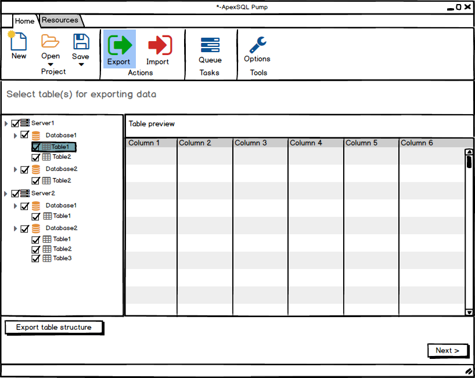This screenshot has height=378, width=475.
Task: Expand Database2 arrow under Server1
Action: click(x=15, y=169)
